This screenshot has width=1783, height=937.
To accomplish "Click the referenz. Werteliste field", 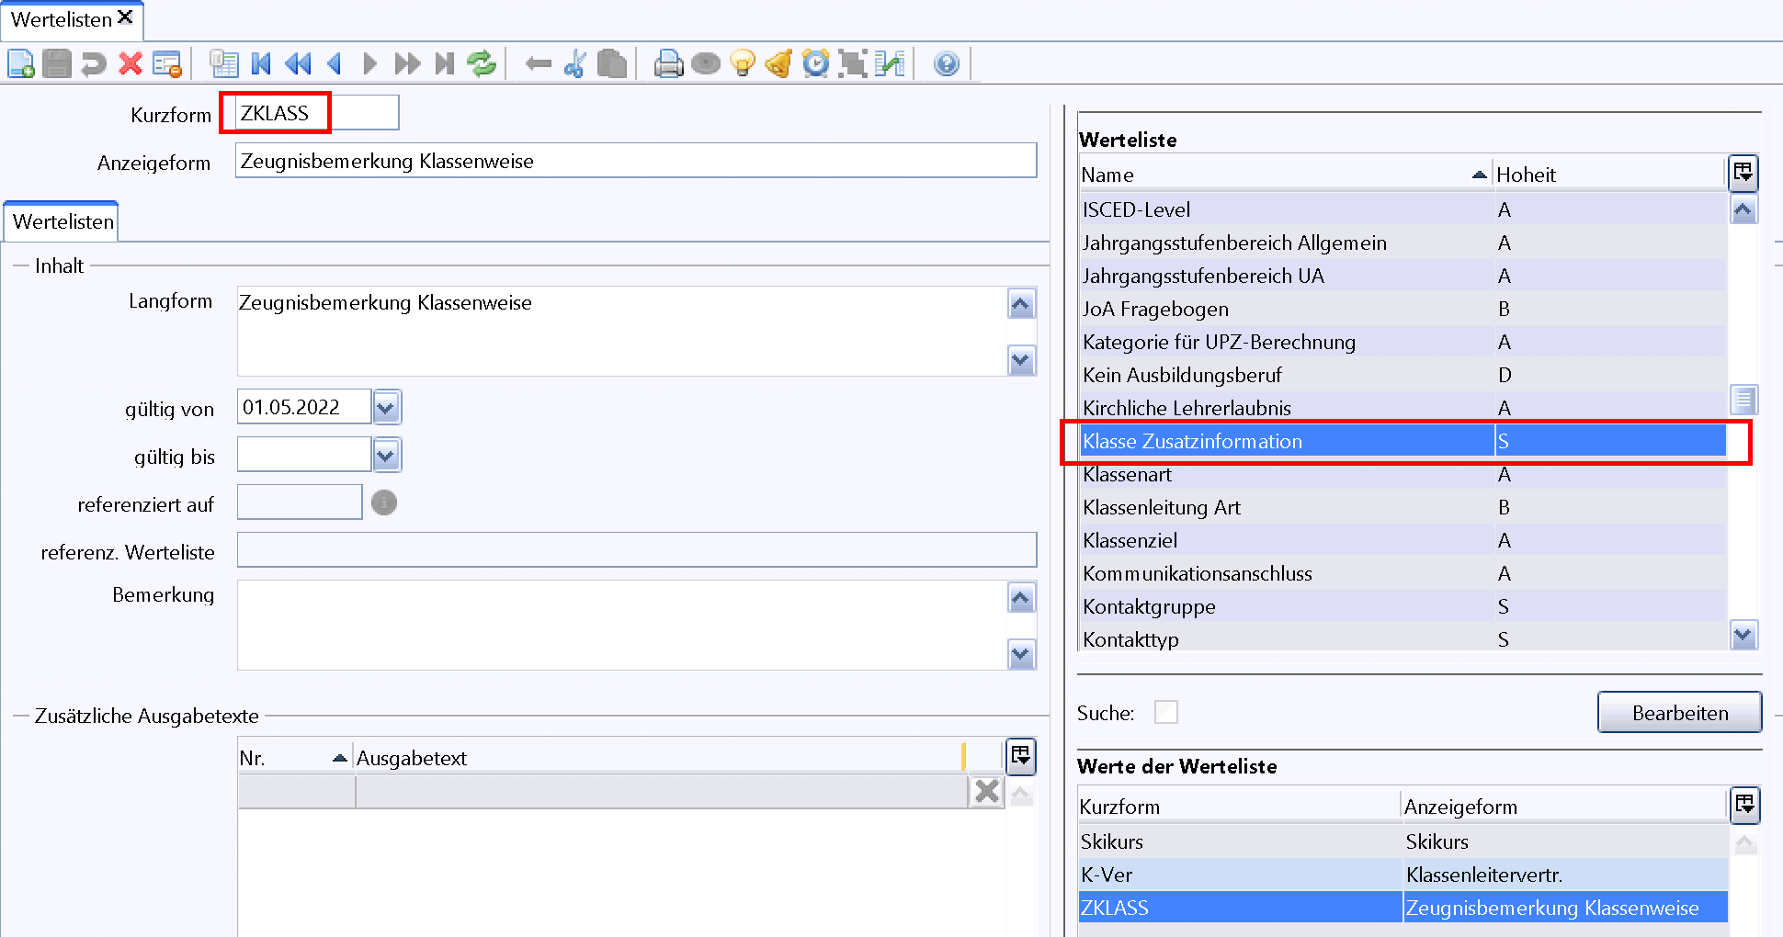I will pos(636,550).
